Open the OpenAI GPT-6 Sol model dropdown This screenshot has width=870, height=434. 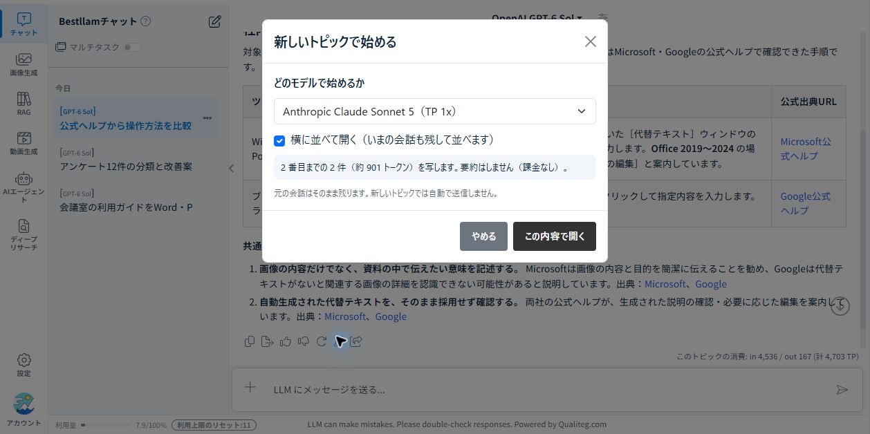point(537,17)
